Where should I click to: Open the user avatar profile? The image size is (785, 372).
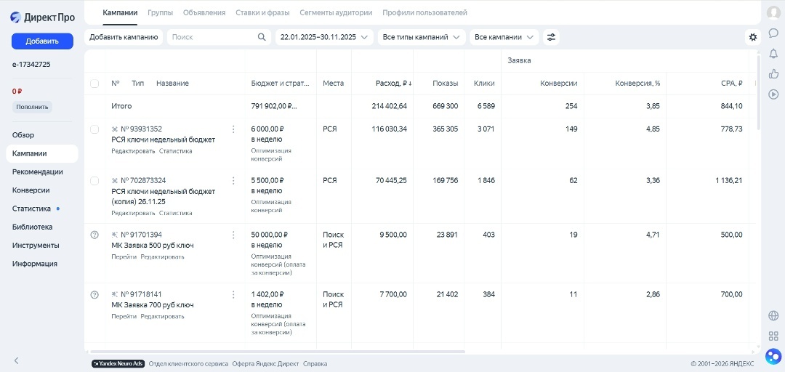(x=773, y=13)
